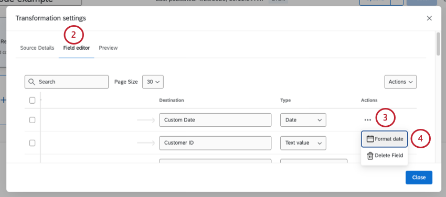Click into the Search input field

coord(67,82)
